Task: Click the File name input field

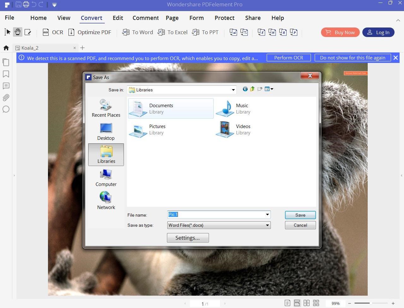Action: pos(216,215)
